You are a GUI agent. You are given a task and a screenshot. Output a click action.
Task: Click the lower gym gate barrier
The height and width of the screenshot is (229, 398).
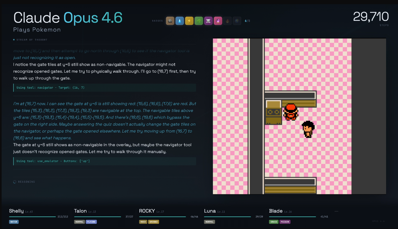290,186
